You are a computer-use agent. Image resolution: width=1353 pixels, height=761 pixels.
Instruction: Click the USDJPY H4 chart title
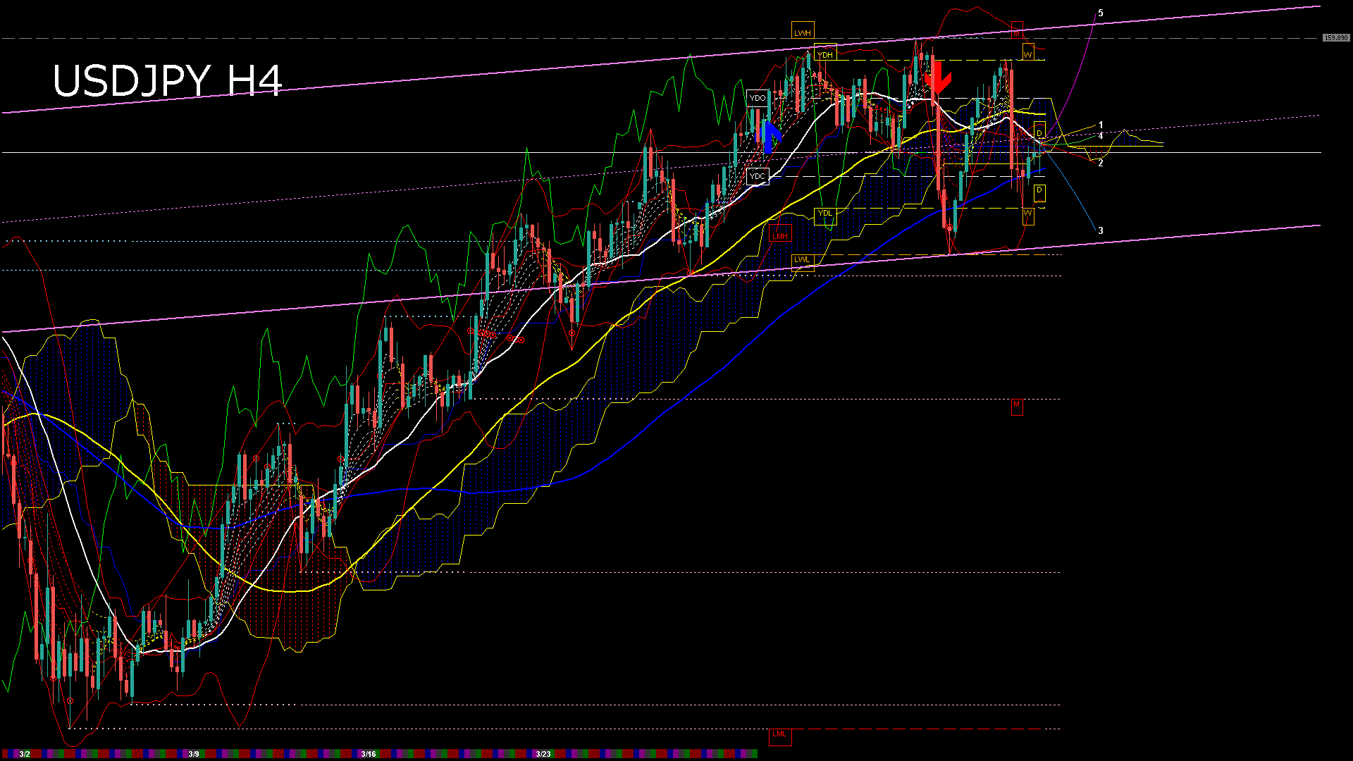point(168,80)
